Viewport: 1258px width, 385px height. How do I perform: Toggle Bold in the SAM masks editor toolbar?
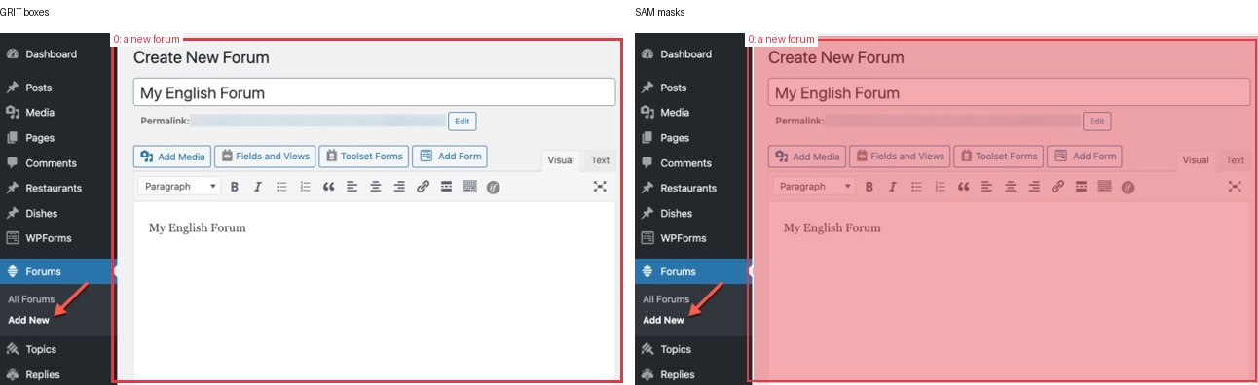[x=869, y=187]
